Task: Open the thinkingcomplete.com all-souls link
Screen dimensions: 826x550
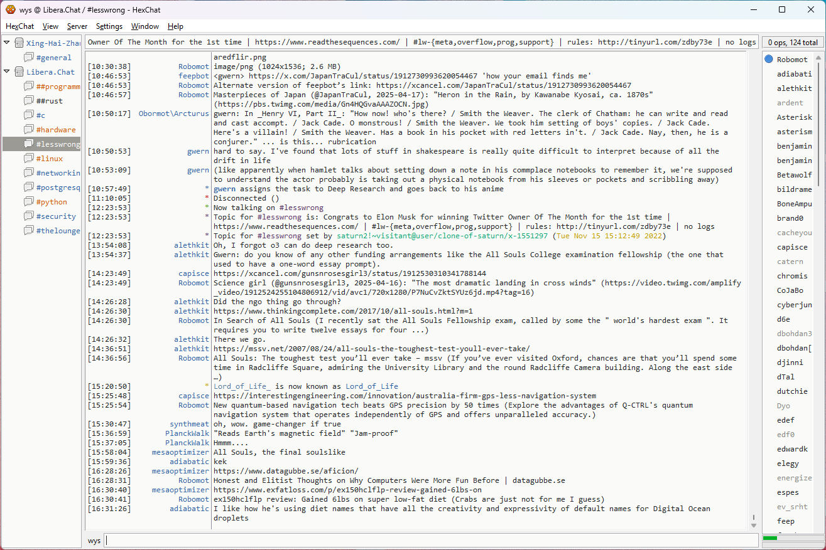Action: click(343, 311)
